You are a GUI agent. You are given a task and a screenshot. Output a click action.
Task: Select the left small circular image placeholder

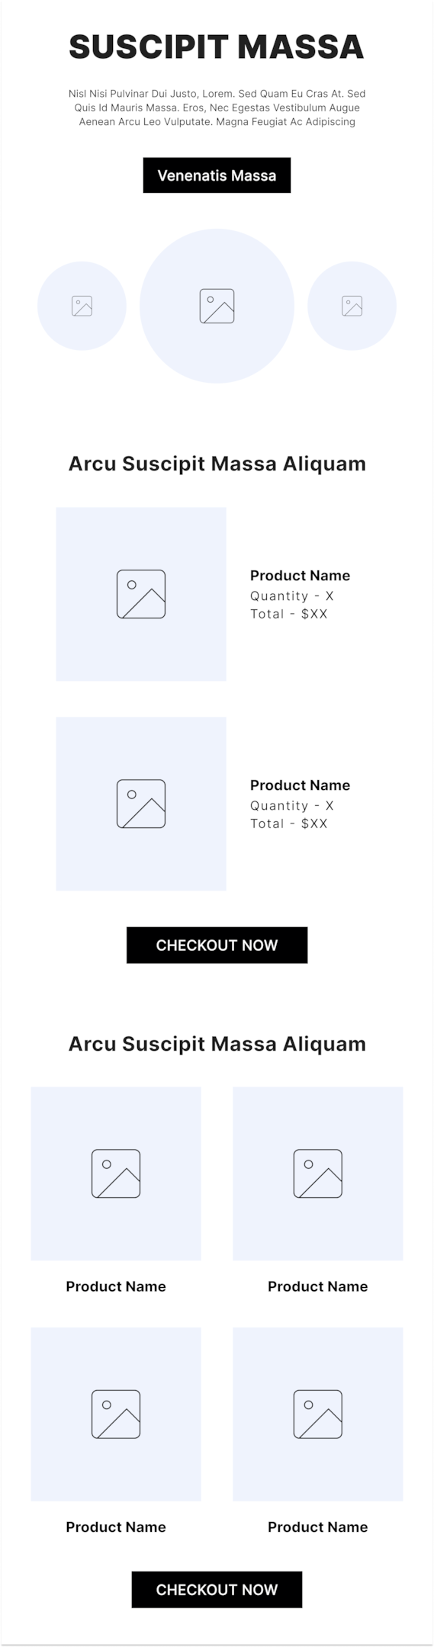pos(82,306)
